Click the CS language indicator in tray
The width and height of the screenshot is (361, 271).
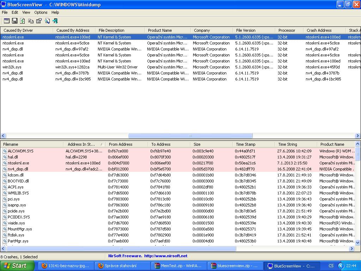pyautogui.click(x=331, y=266)
